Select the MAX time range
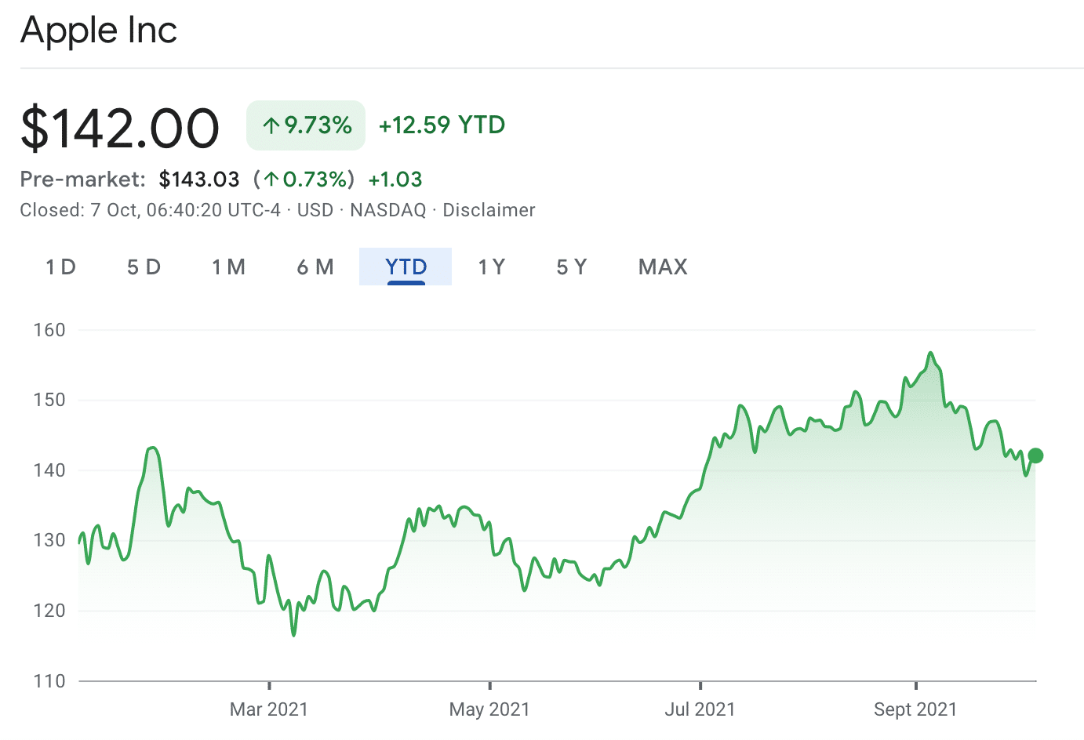 (x=663, y=267)
